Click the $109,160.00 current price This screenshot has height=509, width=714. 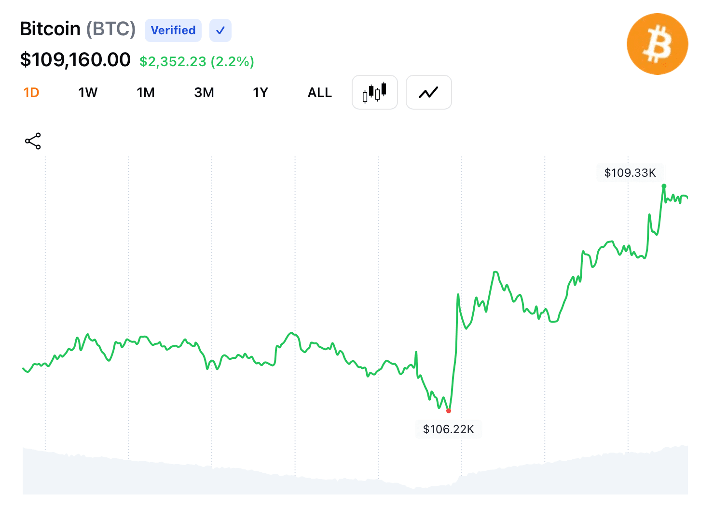pyautogui.click(x=75, y=60)
